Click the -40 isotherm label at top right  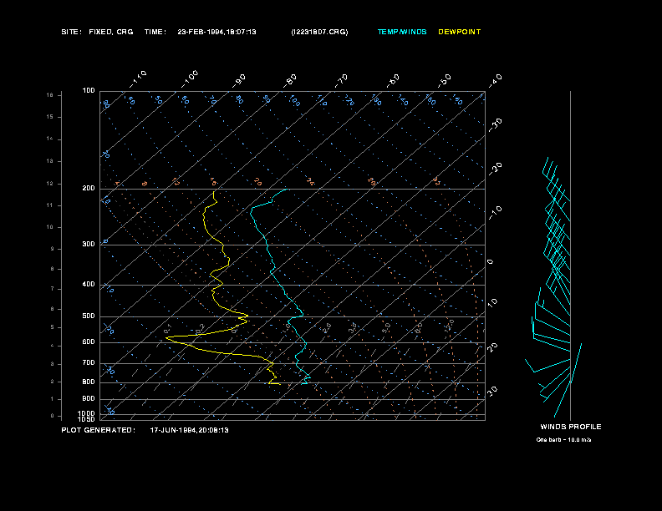click(x=495, y=81)
